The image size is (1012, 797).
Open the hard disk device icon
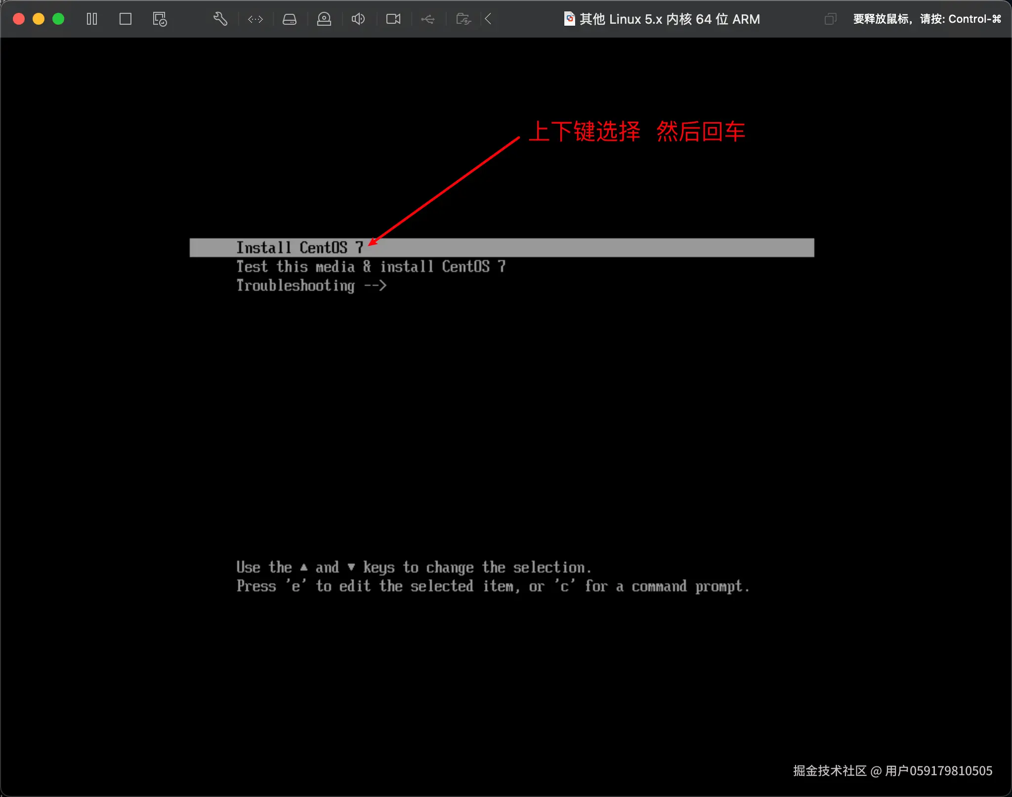coord(290,19)
